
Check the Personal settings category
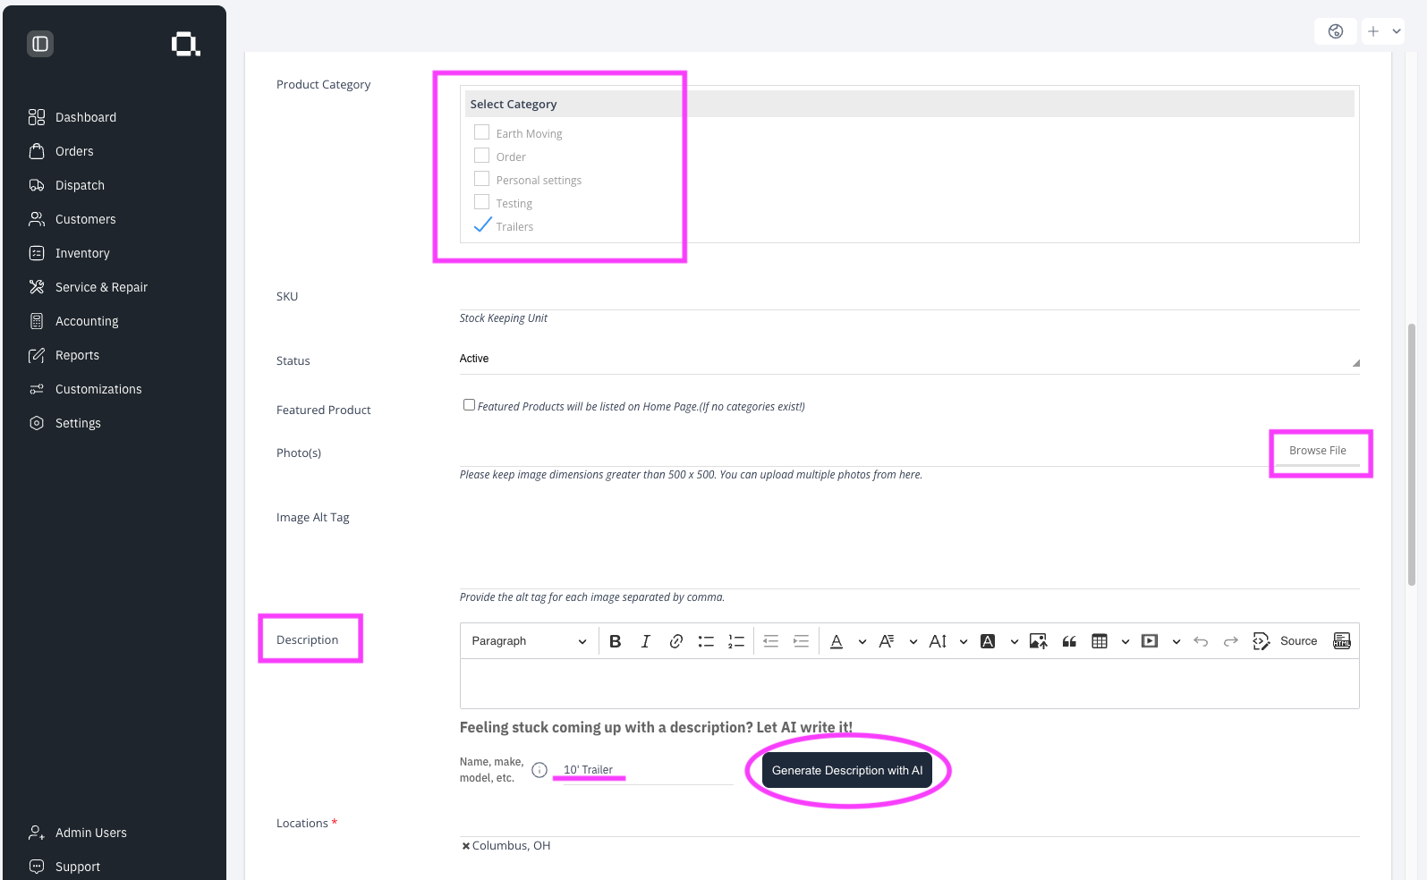481,179
